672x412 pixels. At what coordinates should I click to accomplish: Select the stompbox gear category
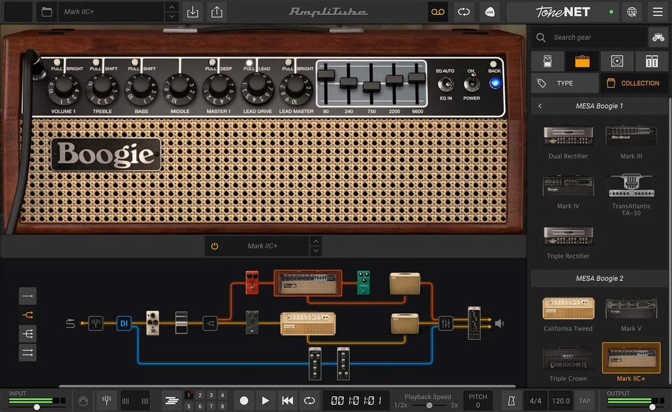(x=547, y=61)
